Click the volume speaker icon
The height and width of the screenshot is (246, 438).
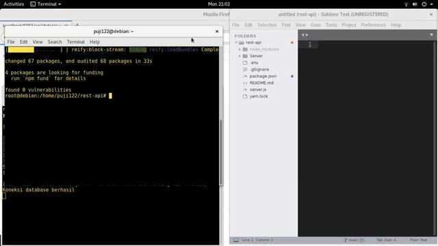(x=415, y=4)
